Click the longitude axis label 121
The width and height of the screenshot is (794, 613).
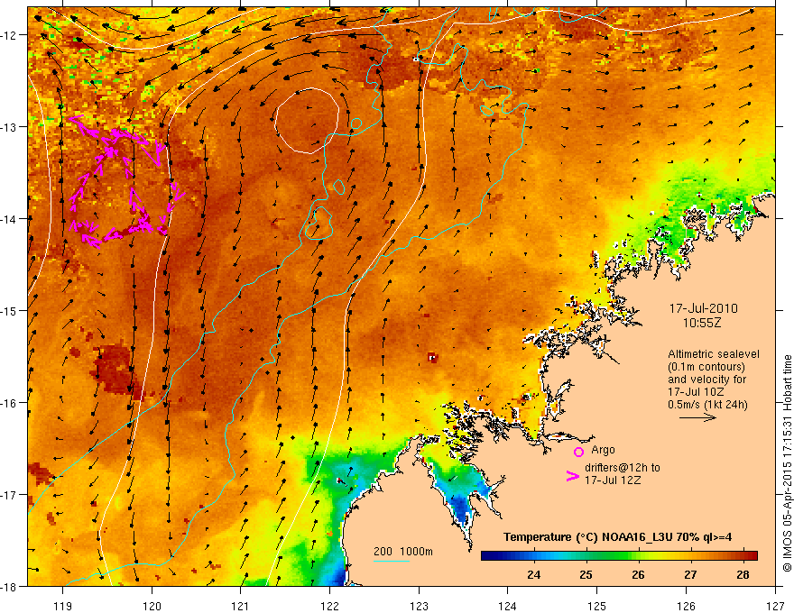pyautogui.click(x=241, y=606)
